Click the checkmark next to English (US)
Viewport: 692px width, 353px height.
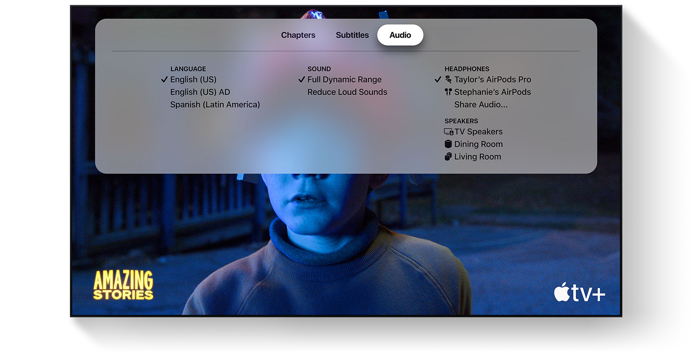click(164, 79)
